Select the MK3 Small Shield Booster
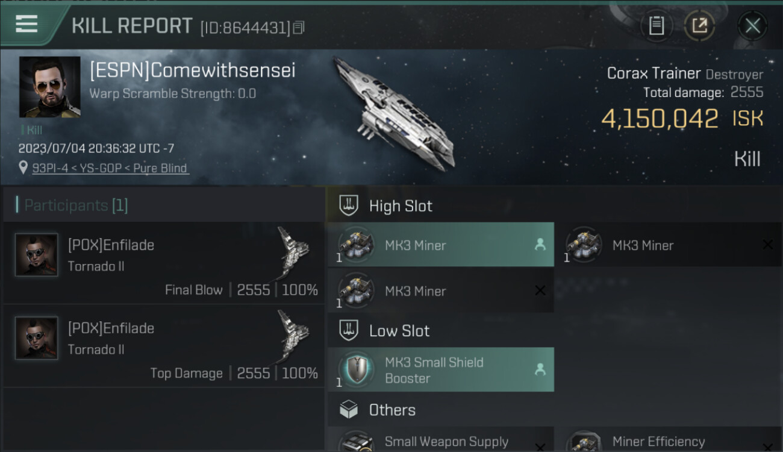The width and height of the screenshot is (783, 452). 440,370
